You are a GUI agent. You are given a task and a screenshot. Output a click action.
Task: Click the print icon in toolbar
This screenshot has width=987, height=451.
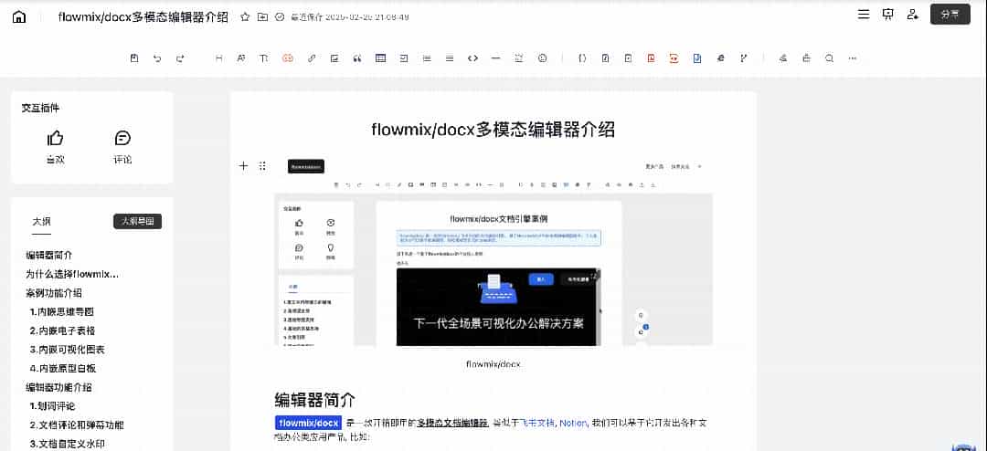click(806, 58)
